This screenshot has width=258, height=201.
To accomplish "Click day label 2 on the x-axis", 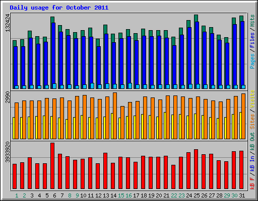I will point(24,195).
